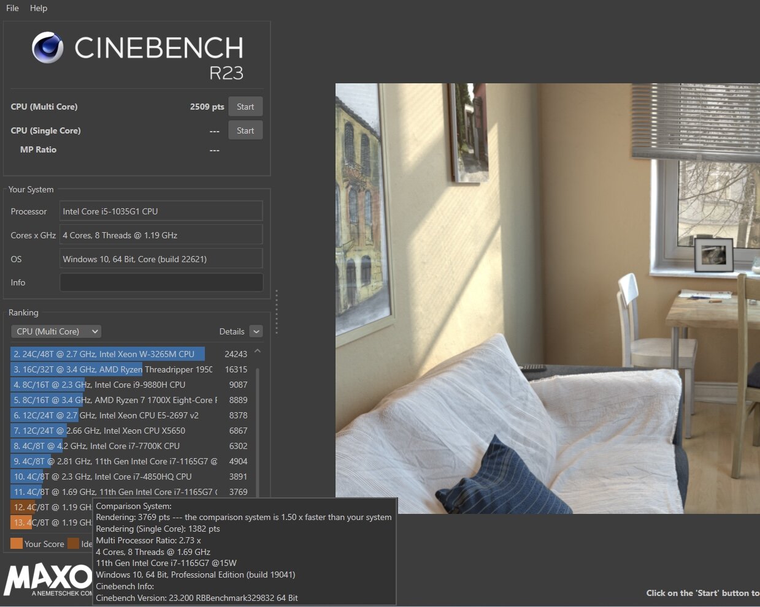760x607 pixels.
Task: Click the score value "24243"
Action: coord(236,354)
